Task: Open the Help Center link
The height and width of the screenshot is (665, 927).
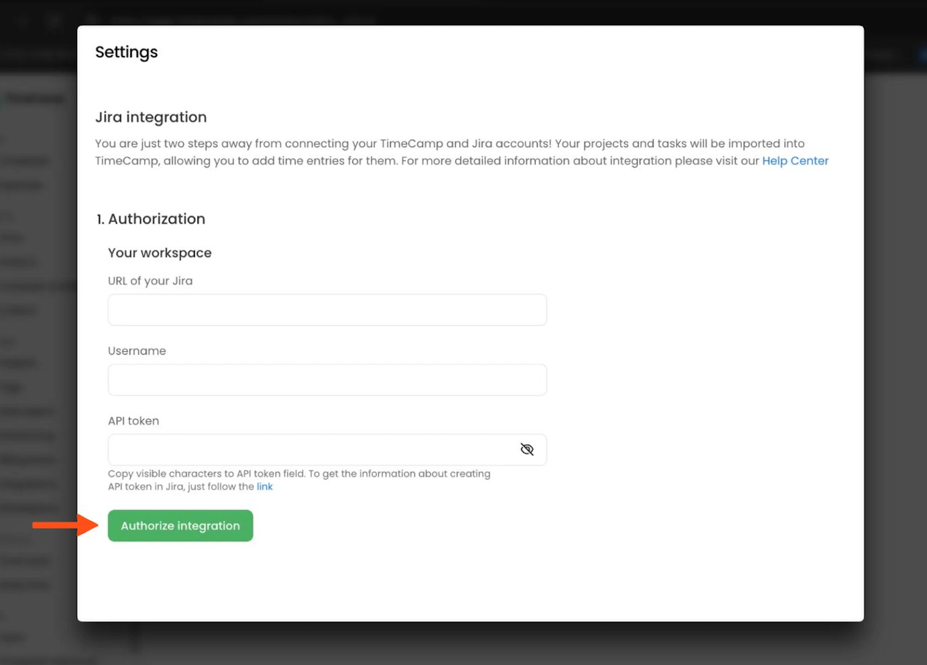Action: [x=795, y=161]
